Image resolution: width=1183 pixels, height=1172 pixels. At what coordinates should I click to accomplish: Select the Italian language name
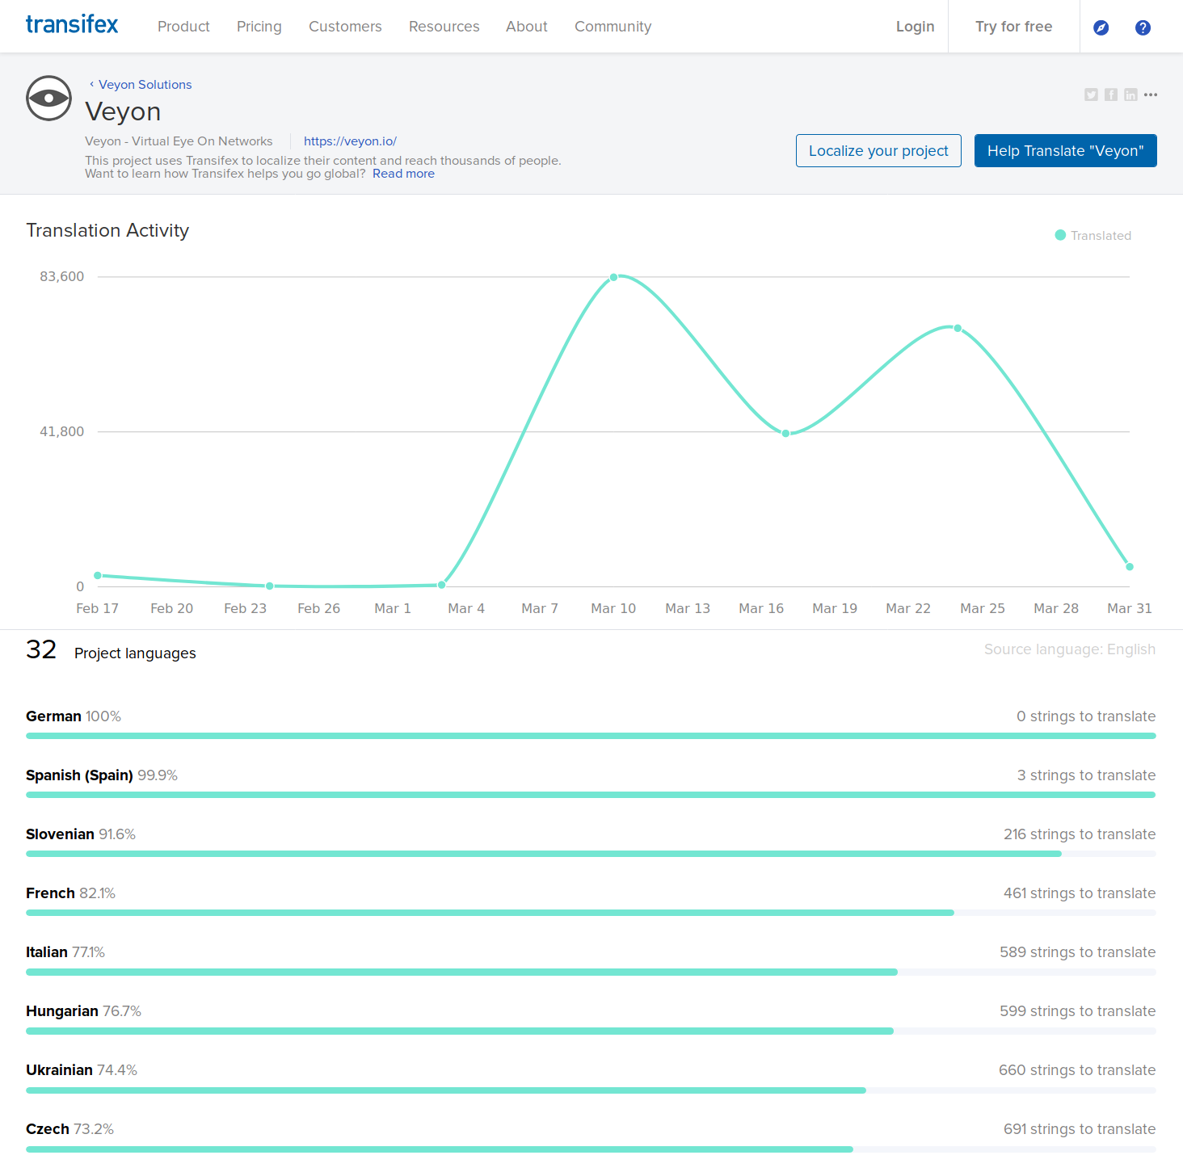[47, 952]
